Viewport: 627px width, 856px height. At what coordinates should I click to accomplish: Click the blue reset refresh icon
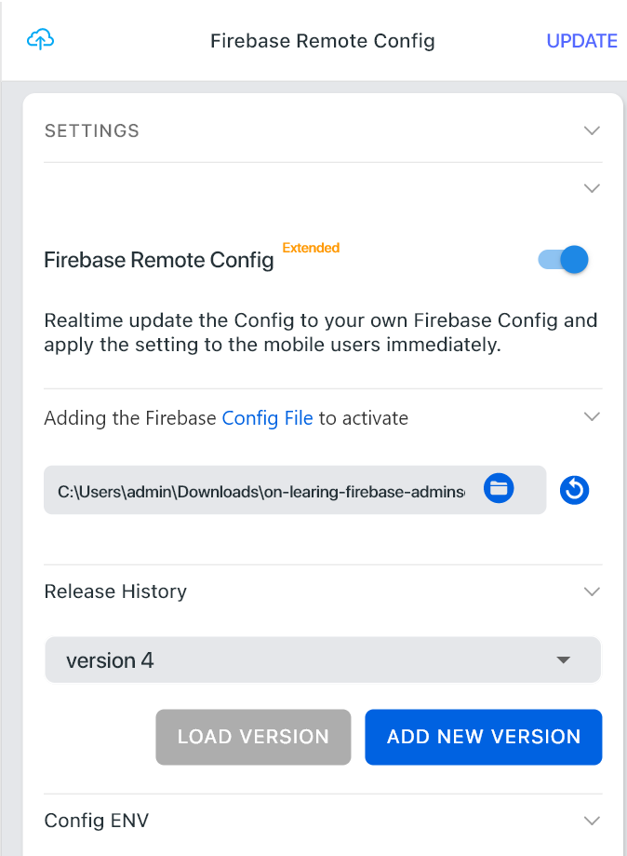click(574, 490)
